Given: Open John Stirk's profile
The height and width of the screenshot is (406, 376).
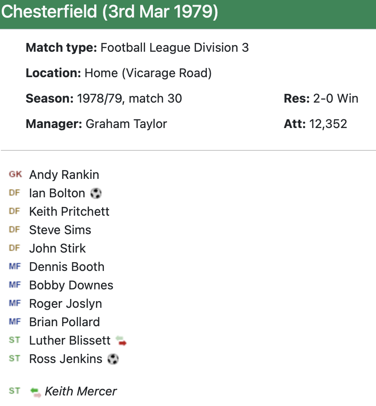Looking at the screenshot, I should pos(57,249).
